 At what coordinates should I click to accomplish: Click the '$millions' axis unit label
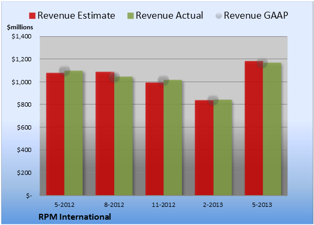pyautogui.click(x=20, y=27)
